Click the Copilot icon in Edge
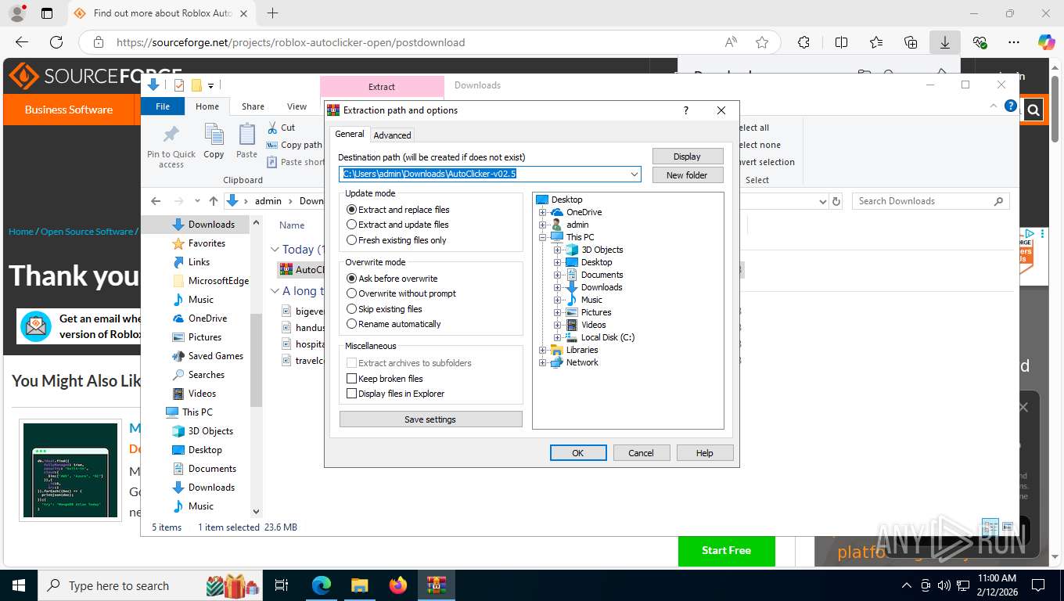 point(1046,42)
